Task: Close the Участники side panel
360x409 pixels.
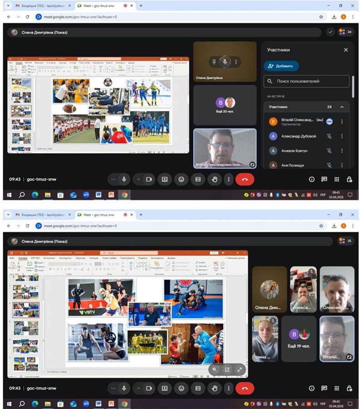Action: pyautogui.click(x=345, y=50)
